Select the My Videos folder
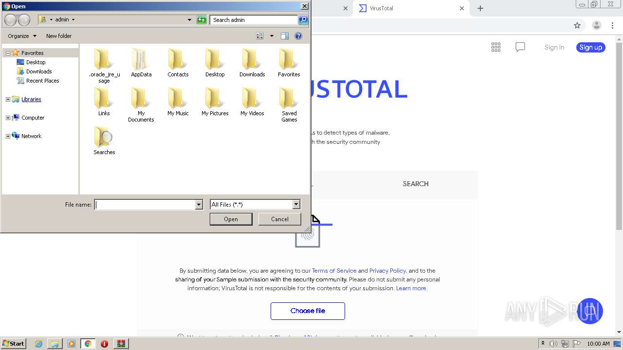This screenshot has height=350, width=623. 252,102
